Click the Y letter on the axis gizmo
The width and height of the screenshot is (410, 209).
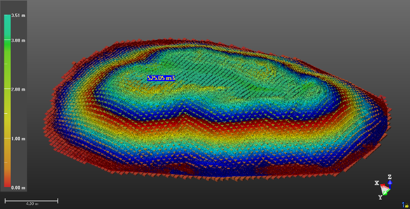click(380, 198)
